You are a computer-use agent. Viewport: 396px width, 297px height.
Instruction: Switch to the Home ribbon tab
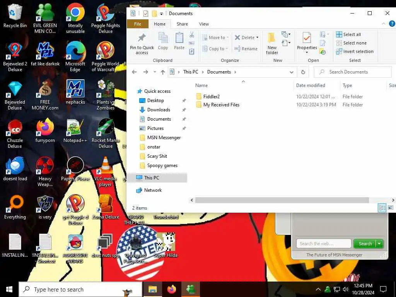[160, 24]
